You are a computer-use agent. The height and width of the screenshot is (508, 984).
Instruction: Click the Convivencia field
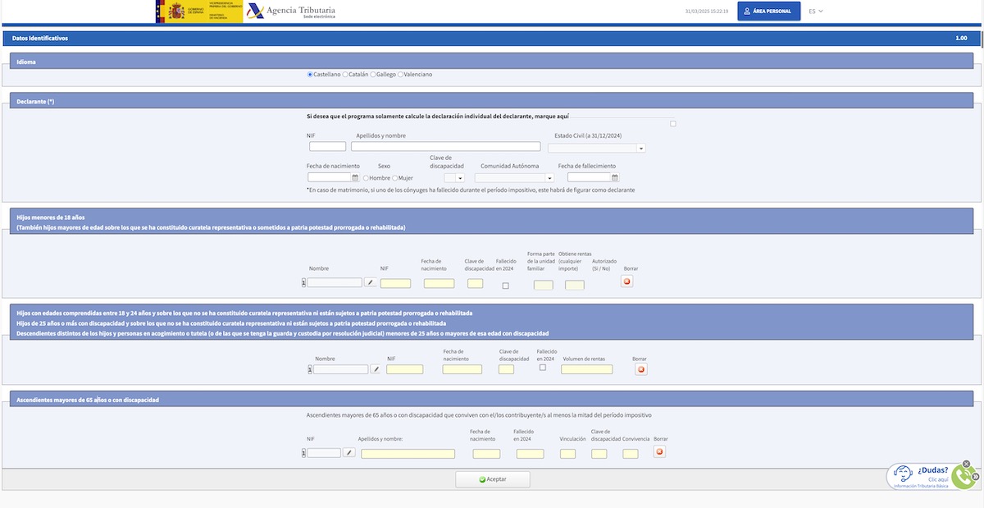click(x=631, y=454)
